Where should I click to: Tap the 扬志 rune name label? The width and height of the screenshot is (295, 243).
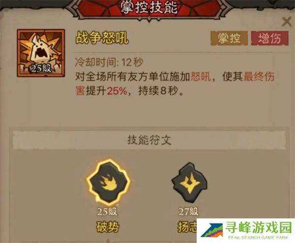(187, 227)
